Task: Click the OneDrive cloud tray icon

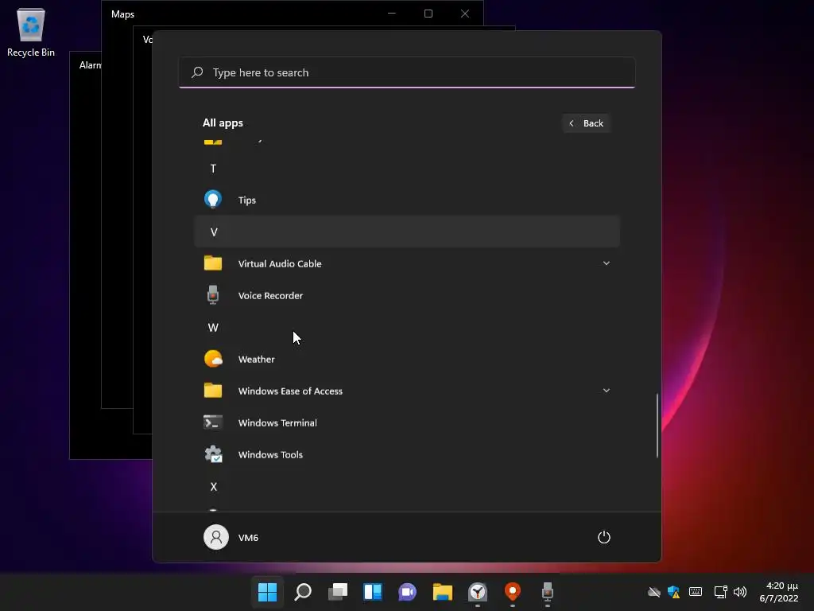Action: [654, 592]
